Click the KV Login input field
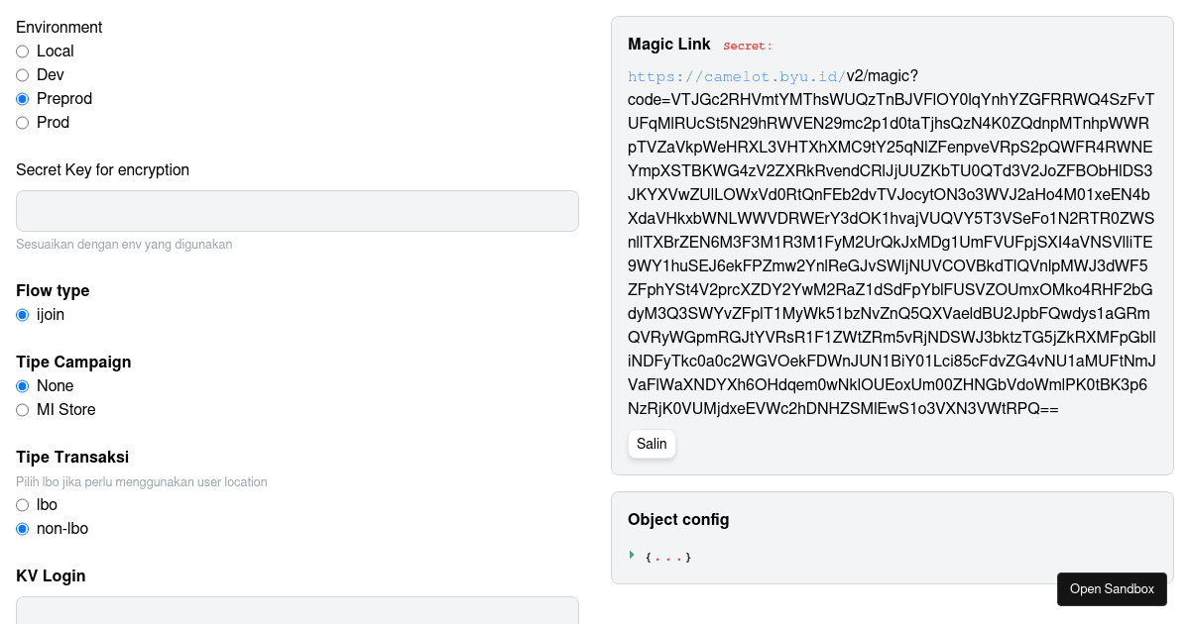 297,610
